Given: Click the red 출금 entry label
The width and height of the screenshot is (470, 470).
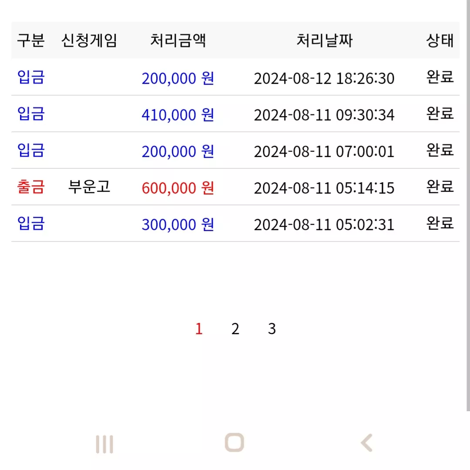Looking at the screenshot, I should (x=31, y=187).
